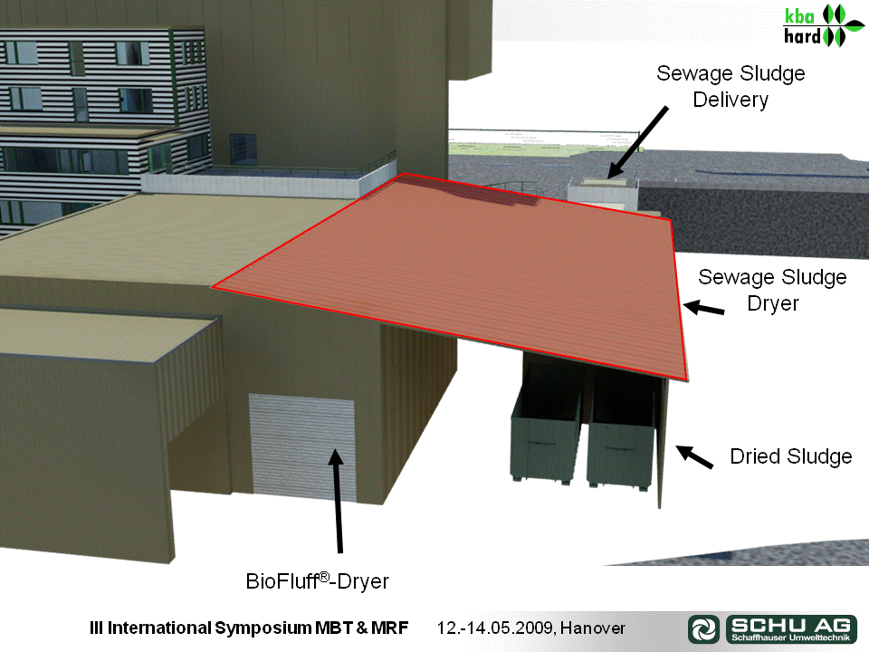Select the 'Sewage Sludge Delivery' label
This screenshot has height=652, width=869.
731,87
